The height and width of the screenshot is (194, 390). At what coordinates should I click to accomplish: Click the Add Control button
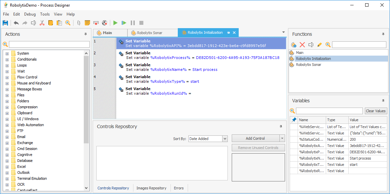(x=256, y=138)
